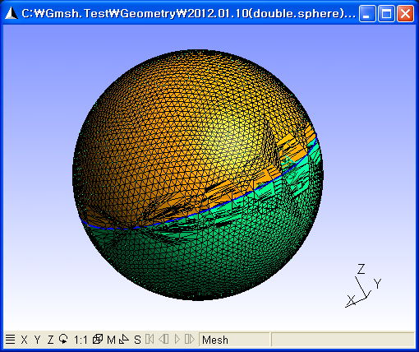Toggle mesh visibility with M button
The image size is (419, 352).
[x=111, y=340]
